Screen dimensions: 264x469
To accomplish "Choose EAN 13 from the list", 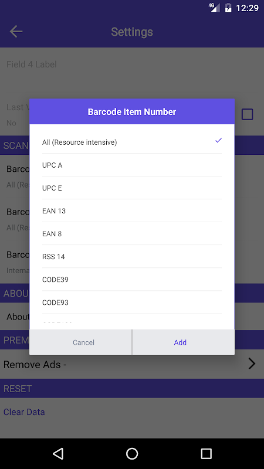I will coord(132,211).
